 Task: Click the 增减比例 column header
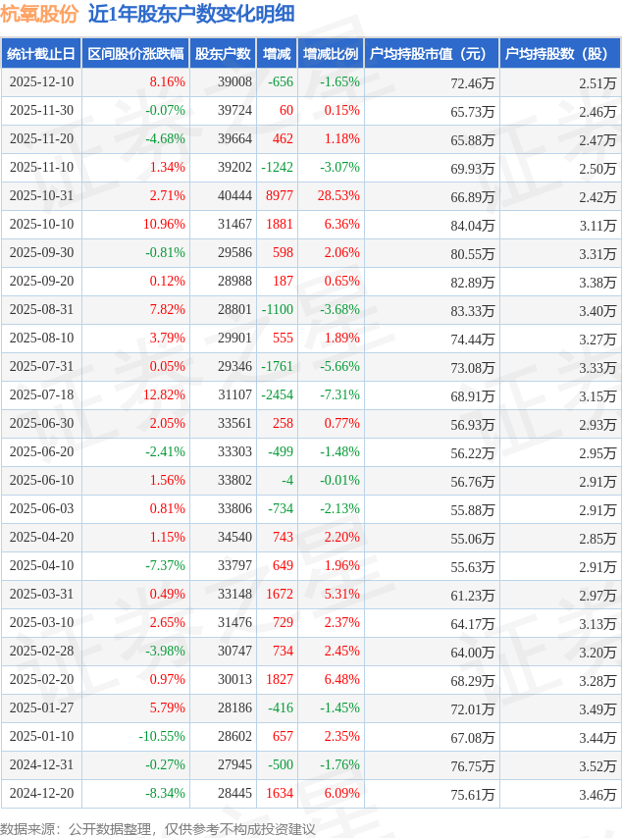(331, 54)
